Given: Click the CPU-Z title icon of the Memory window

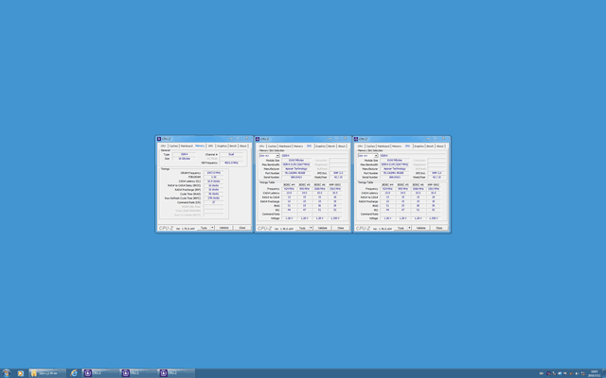Looking at the screenshot, I should tap(159, 139).
